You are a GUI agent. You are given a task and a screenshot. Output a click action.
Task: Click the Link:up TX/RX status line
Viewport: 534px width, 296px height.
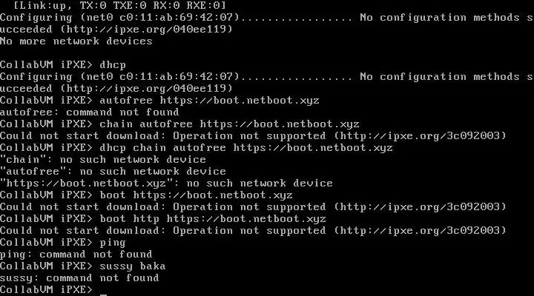click(x=113, y=5)
